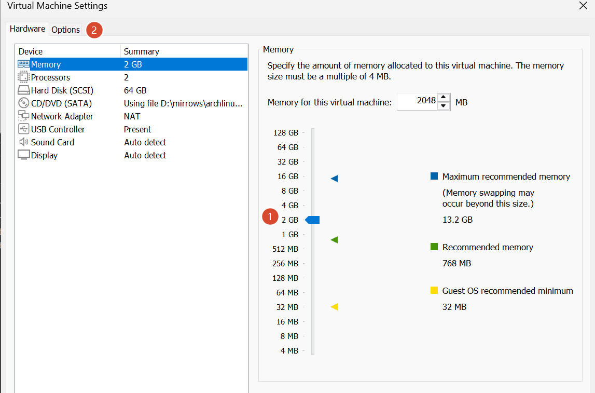Image resolution: width=595 pixels, height=393 pixels.
Task: Increase memory with the up spinner arrow
Action: tap(443, 97)
